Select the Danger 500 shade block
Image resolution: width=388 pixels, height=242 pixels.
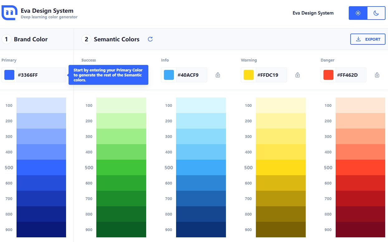[361, 167]
